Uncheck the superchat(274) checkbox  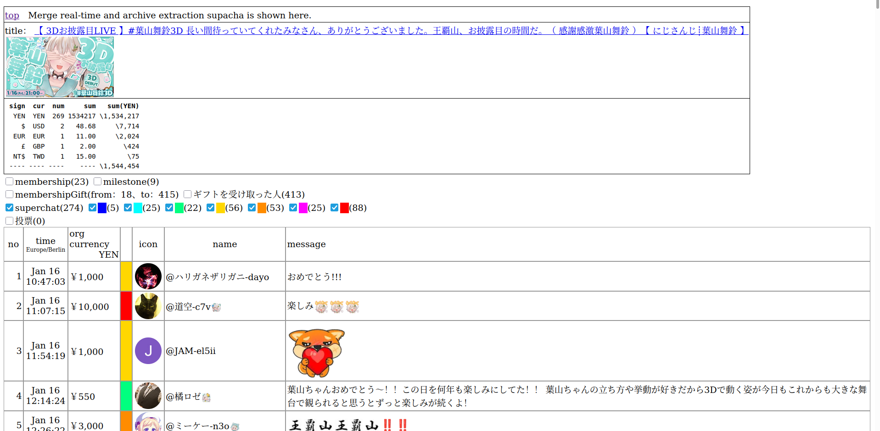tap(10, 208)
